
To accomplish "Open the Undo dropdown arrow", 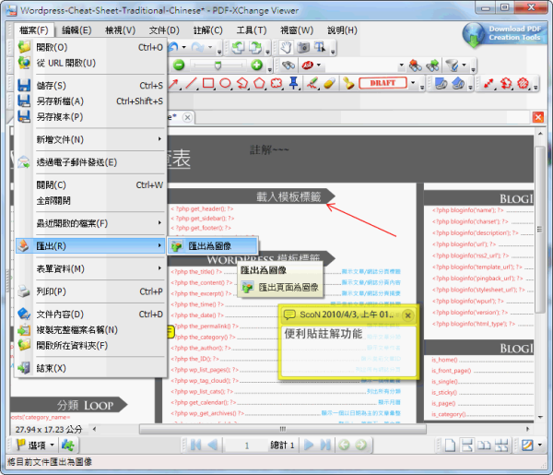I will tap(183, 47).
